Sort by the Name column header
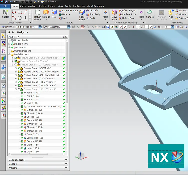Image resolution: width=188 pixels, height=175 pixels. click(35, 37)
